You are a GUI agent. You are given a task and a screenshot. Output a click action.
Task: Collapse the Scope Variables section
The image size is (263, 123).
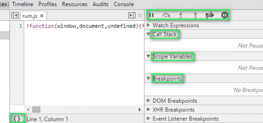point(149,57)
